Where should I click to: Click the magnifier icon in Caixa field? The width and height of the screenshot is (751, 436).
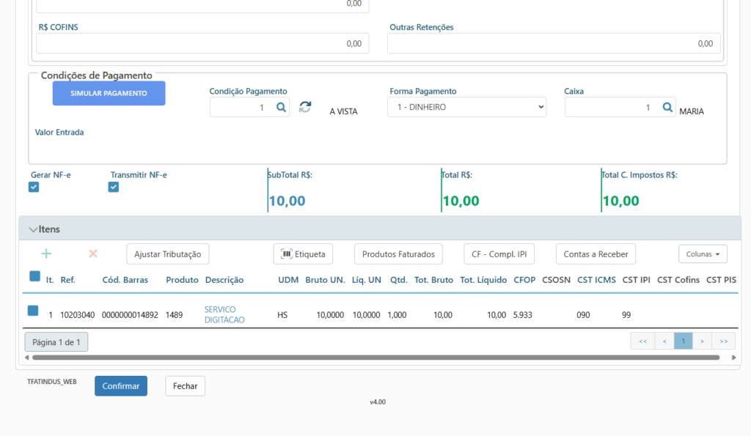[667, 107]
